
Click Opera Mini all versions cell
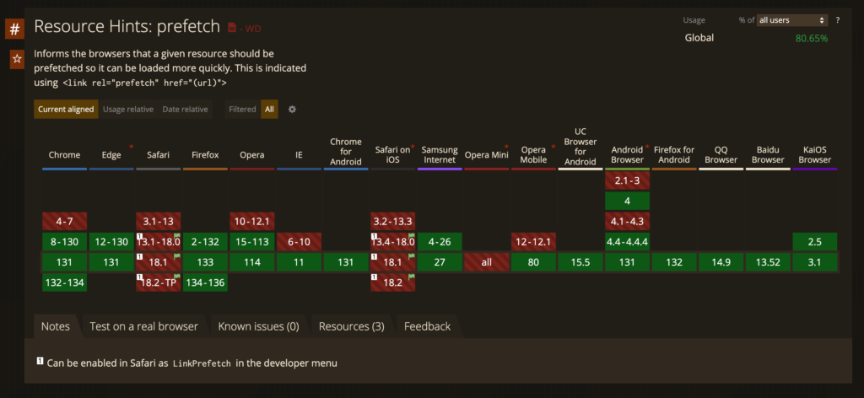486,262
